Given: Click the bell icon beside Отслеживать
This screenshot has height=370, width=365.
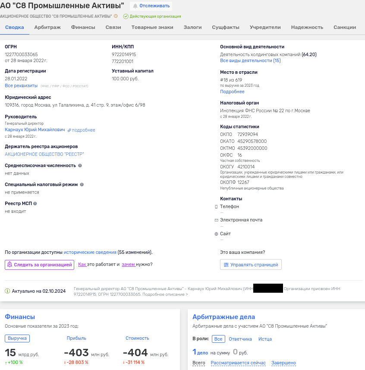Looking at the screenshot, I should point(135,6).
